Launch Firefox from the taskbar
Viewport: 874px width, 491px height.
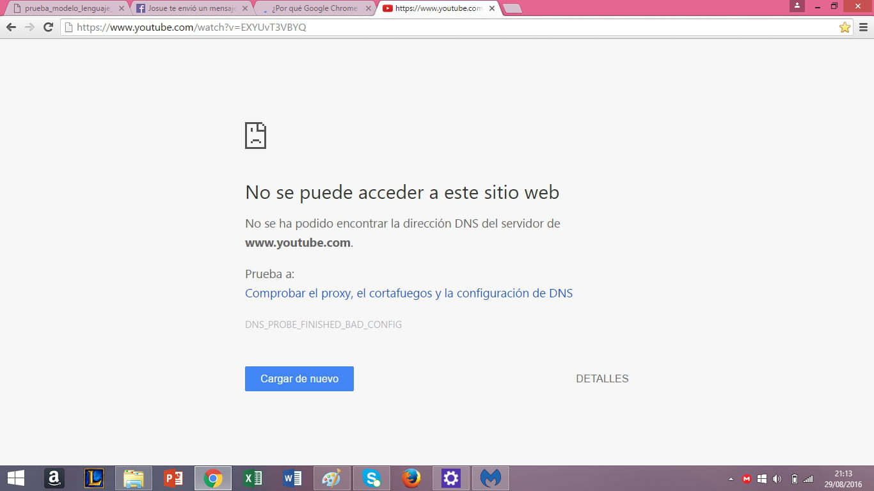click(x=411, y=478)
